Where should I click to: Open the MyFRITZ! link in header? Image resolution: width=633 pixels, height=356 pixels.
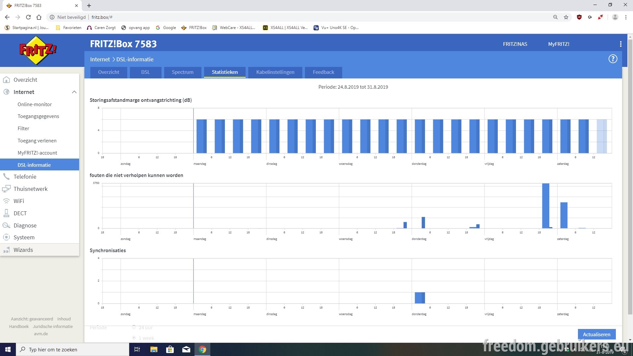click(558, 44)
